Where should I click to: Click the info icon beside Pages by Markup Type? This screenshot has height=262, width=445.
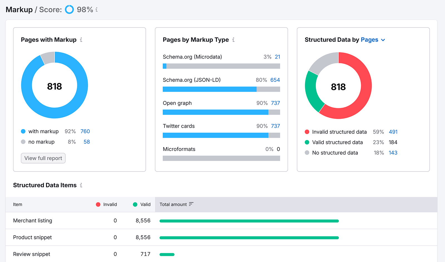233,40
